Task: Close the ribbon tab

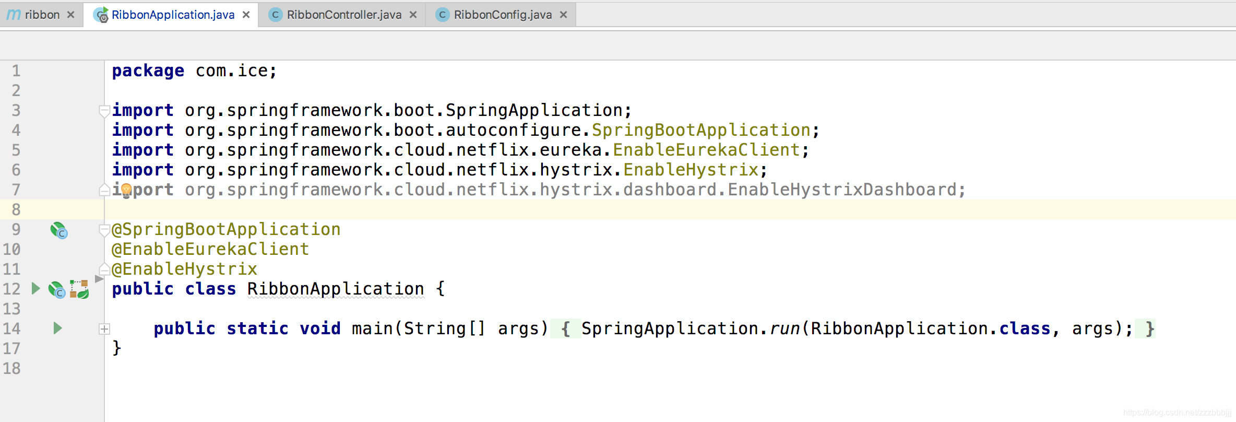Action: pyautogui.click(x=71, y=15)
